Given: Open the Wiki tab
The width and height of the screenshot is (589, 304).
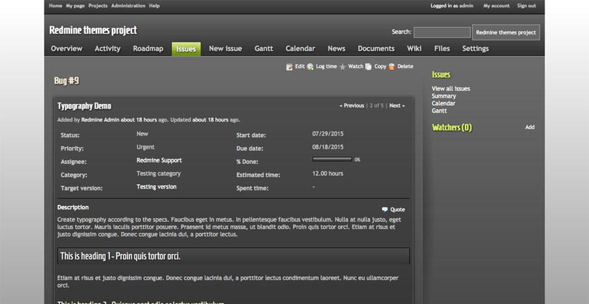Looking at the screenshot, I should (x=414, y=49).
